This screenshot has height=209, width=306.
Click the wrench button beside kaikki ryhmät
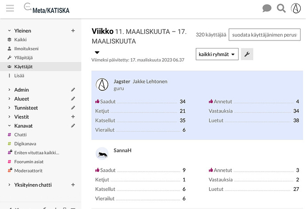click(247, 54)
